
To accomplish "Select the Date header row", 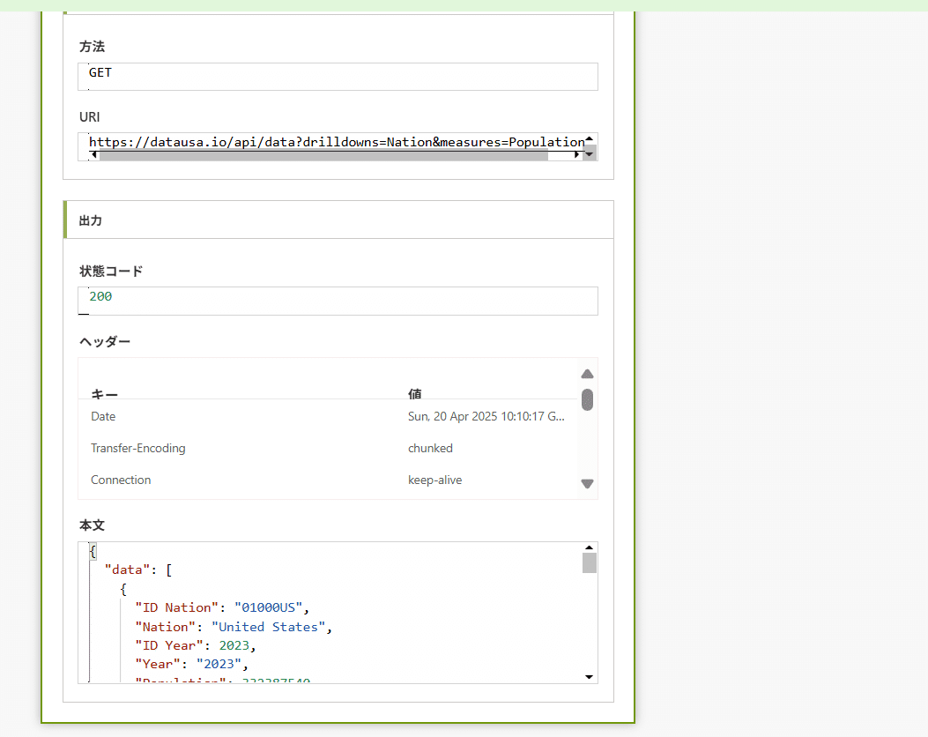I will [328, 416].
